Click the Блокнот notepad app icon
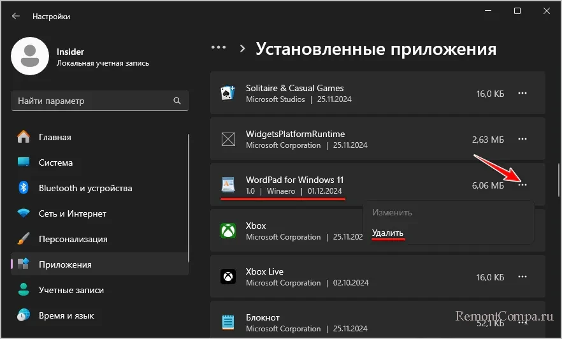This screenshot has height=339, width=562. tap(228, 322)
